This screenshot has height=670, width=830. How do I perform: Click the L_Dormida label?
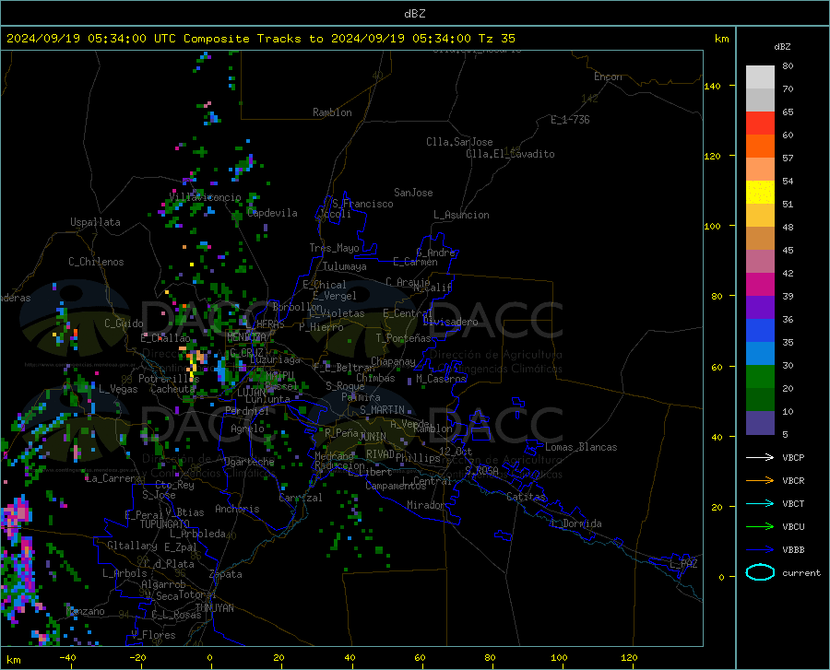(x=575, y=523)
